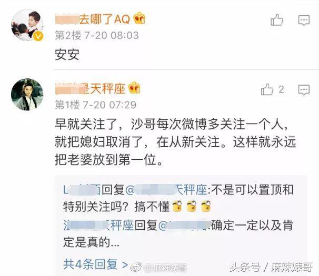This screenshot has height=276, width=319.
Task: Open the 去哪了AQ username profile
Action: pyautogui.click(x=93, y=19)
